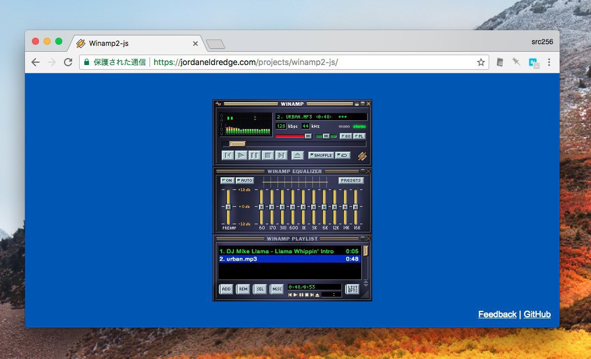Enable the equalizer with the ON button
This screenshot has height=359, width=591.
227,181
